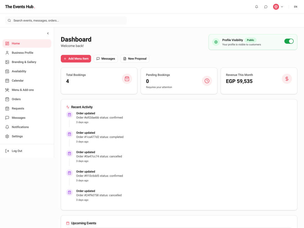Open Requests in the sidebar
Screen dimensions: 304x228
(x=27, y=109)
